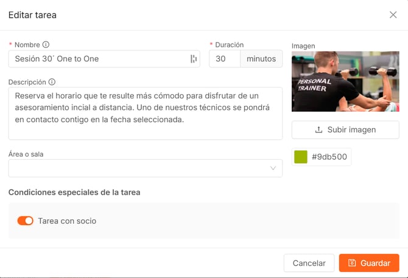Click the #9db500 hex color value

329,157
